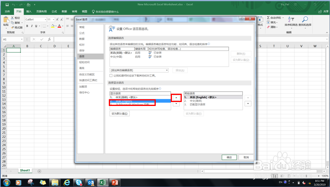The height and width of the screenshot is (187, 330).
Task: Click the Undo arrow icon
Action: [13, 5]
